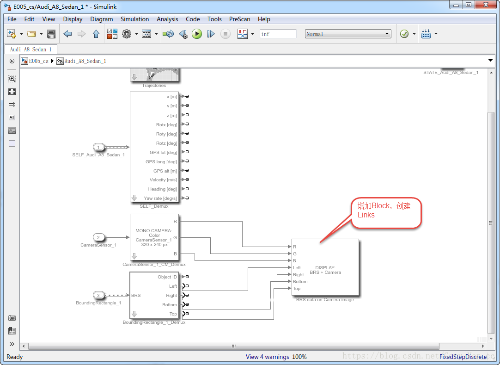The height and width of the screenshot is (365, 500).
Task: Click the Viewmarks palette icon
Action: coord(12,331)
